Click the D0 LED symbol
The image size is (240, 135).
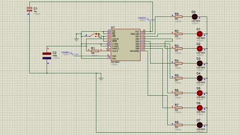point(195,16)
